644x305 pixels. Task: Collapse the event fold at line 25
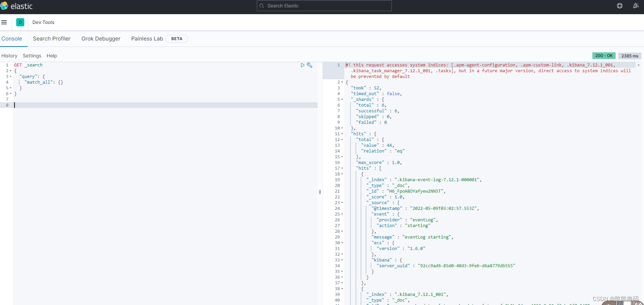(x=342, y=214)
